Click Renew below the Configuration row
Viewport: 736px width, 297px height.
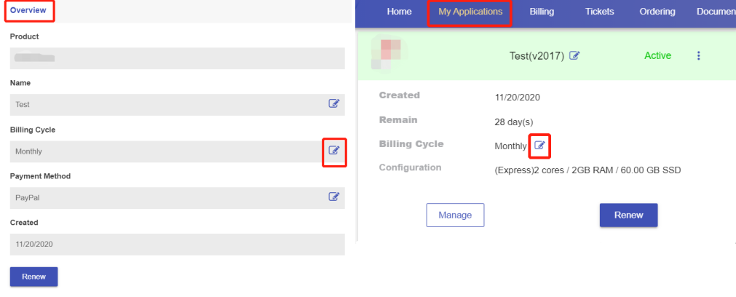click(628, 215)
